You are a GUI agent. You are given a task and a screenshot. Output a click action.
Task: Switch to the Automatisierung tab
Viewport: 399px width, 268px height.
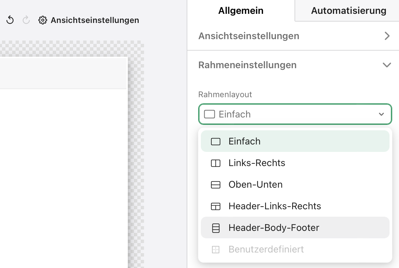pos(349,10)
